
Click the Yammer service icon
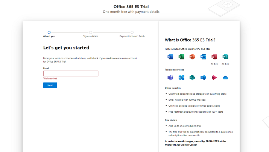tap(203, 77)
